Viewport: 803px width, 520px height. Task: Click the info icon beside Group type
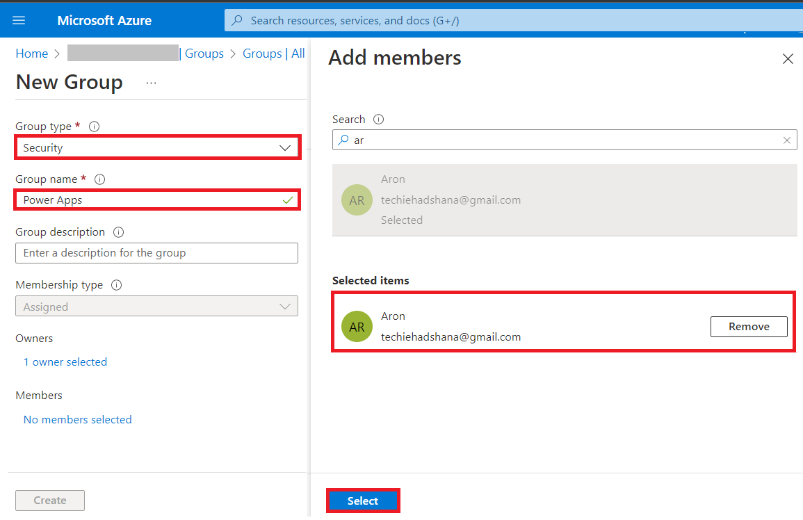tap(94, 126)
